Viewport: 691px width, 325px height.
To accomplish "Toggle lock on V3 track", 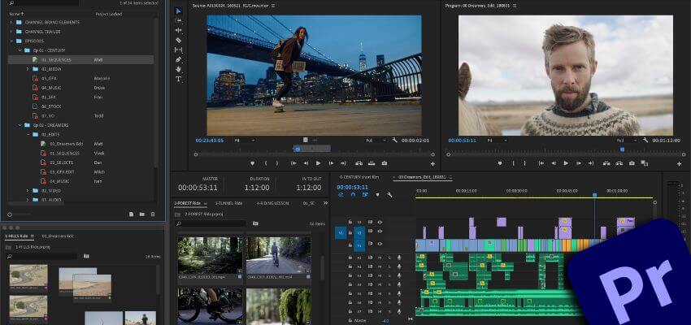I will coord(350,222).
